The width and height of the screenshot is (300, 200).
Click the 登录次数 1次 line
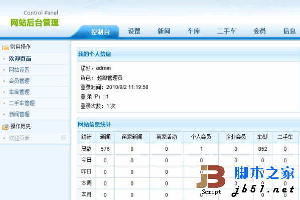coord(98,106)
